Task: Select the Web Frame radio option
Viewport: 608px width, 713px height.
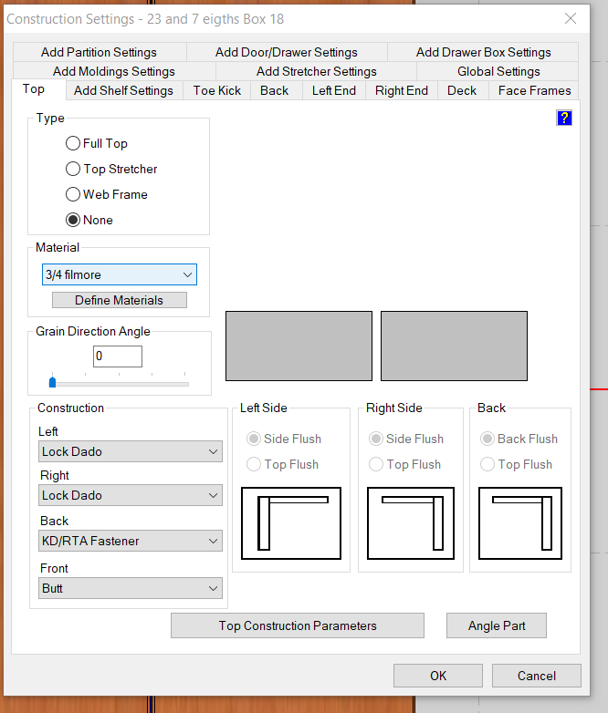Action: (73, 194)
